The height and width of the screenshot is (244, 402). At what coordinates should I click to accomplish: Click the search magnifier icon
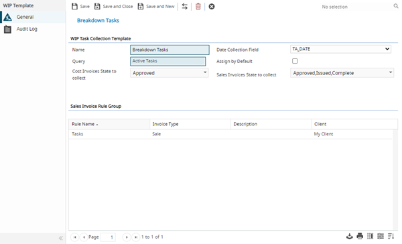tap(396, 6)
